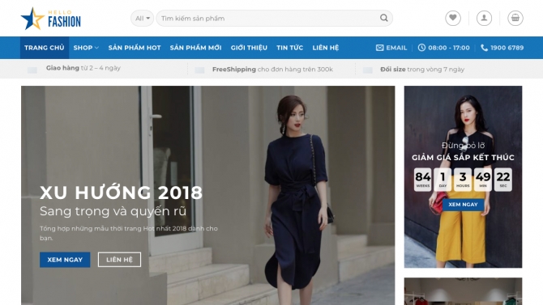
Task: Click the envelope icon next to EMAIL
Action: (x=379, y=48)
